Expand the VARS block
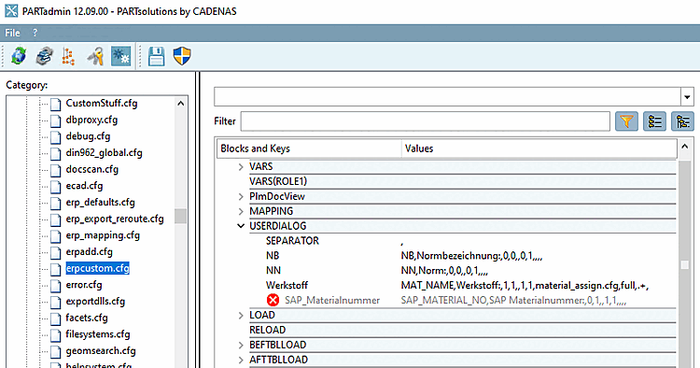Viewport: 700px width, 368px height. coord(241,166)
